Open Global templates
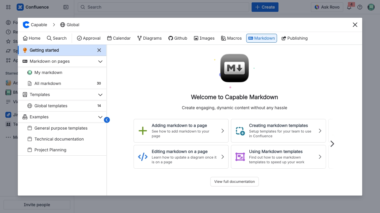Screen dimensions: 380x213 click(62, 106)
